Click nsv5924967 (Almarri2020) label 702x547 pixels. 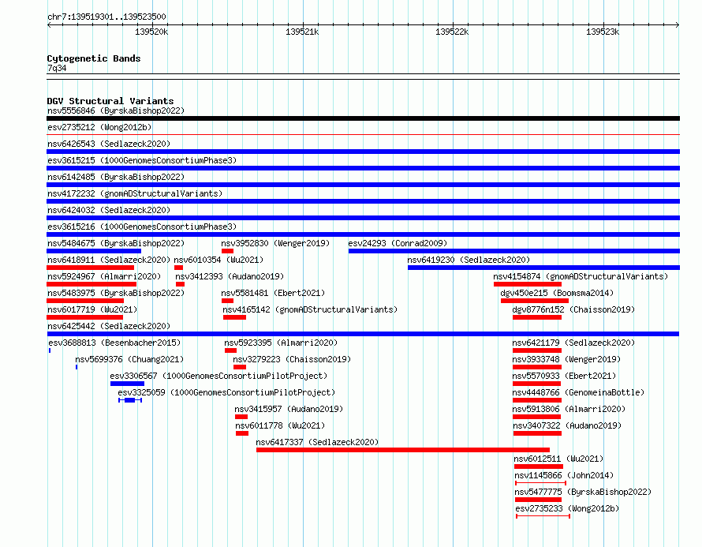(x=104, y=276)
